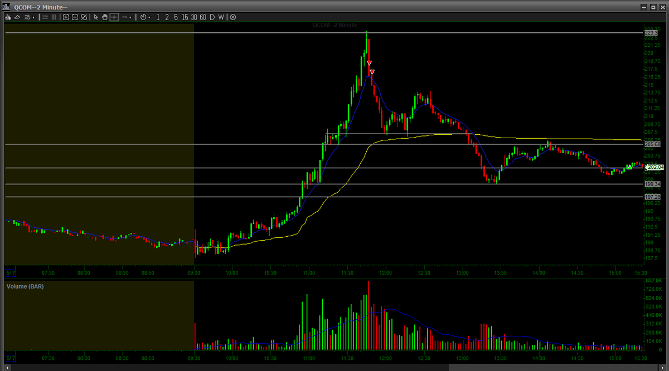Screen dimensions: 669x371
Task: Minimize the QCOM chart window
Action: pyautogui.click(x=643, y=6)
